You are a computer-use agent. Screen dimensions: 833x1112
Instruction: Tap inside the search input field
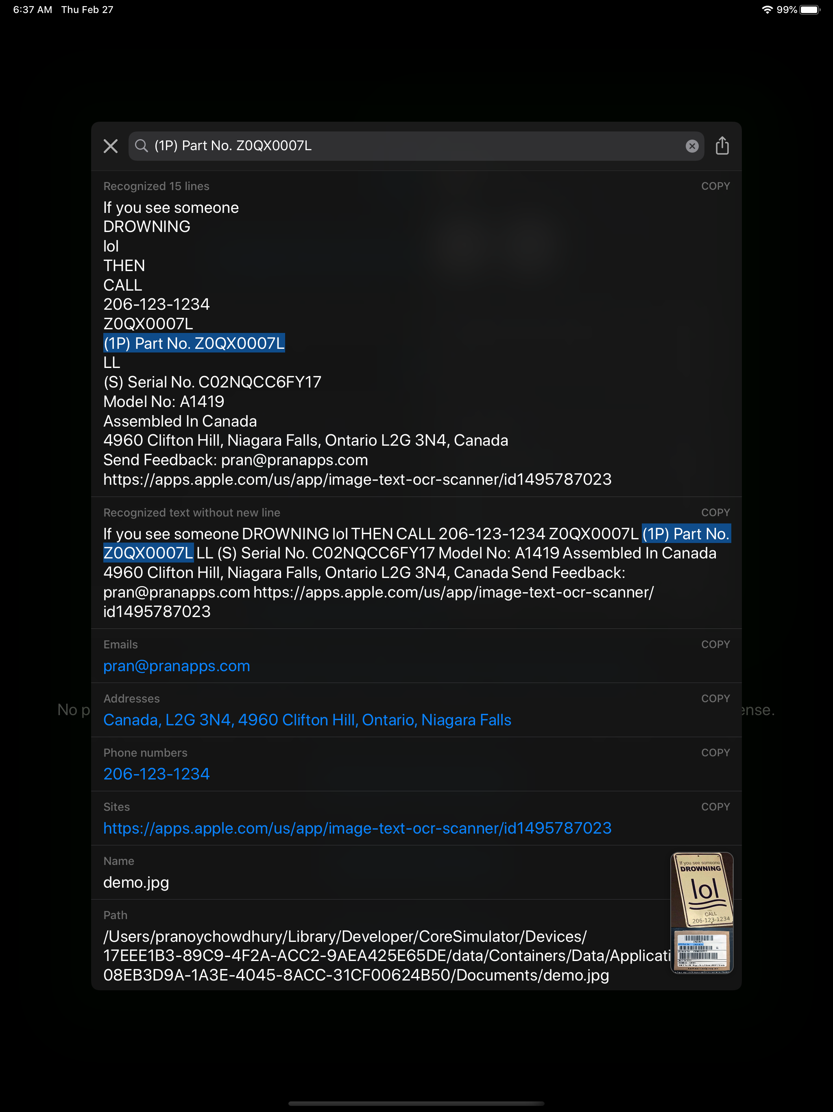click(x=402, y=146)
